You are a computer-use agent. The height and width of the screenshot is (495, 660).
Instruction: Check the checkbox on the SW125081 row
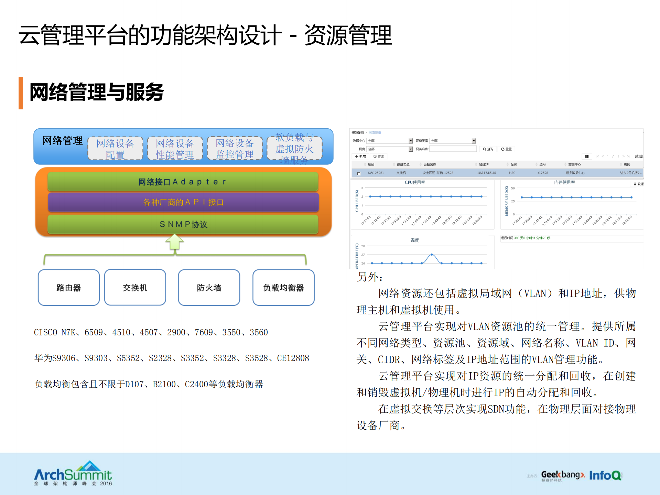(x=358, y=173)
